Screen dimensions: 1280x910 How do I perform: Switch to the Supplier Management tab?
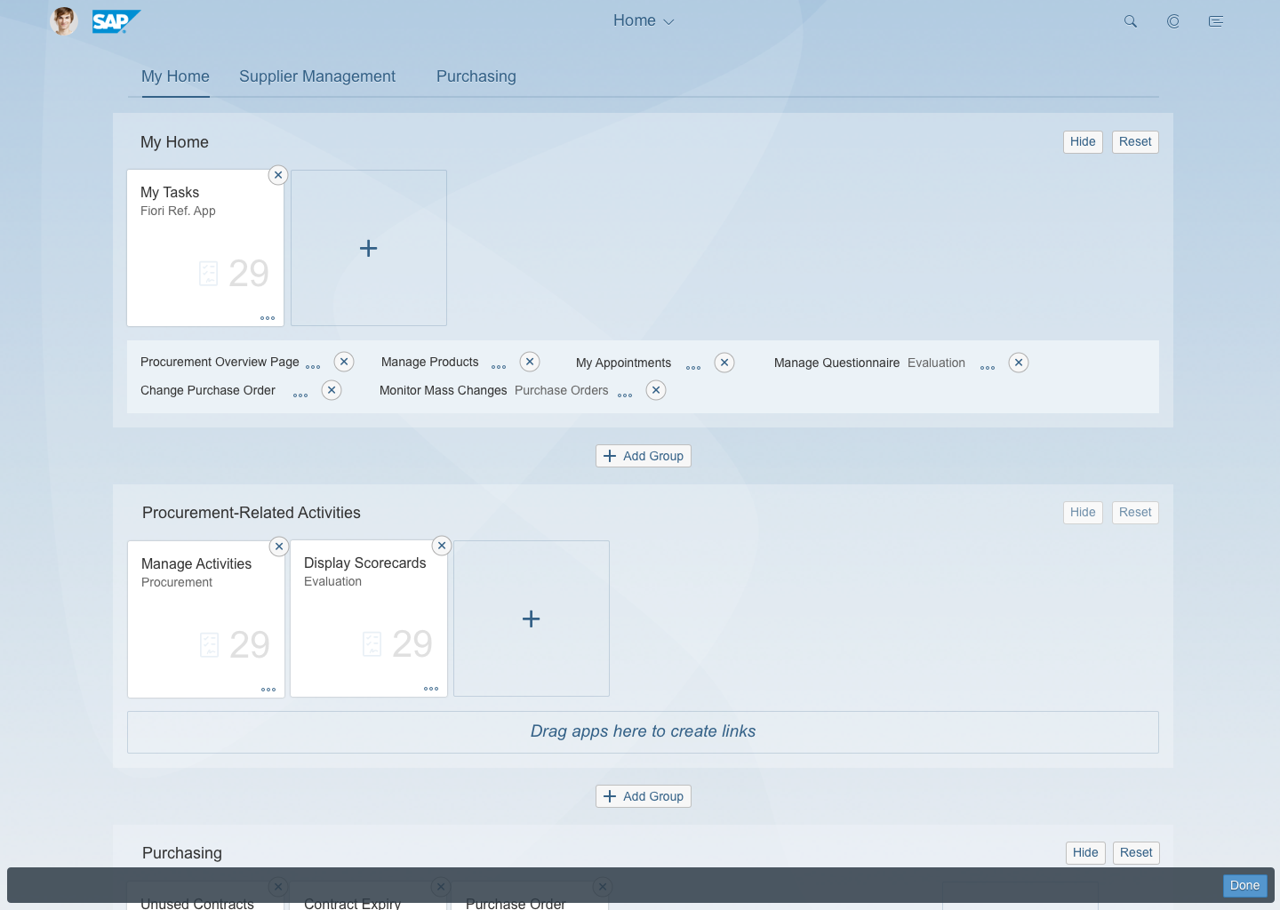tap(317, 76)
